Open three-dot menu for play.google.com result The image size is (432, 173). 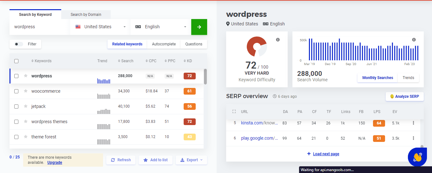(413, 138)
